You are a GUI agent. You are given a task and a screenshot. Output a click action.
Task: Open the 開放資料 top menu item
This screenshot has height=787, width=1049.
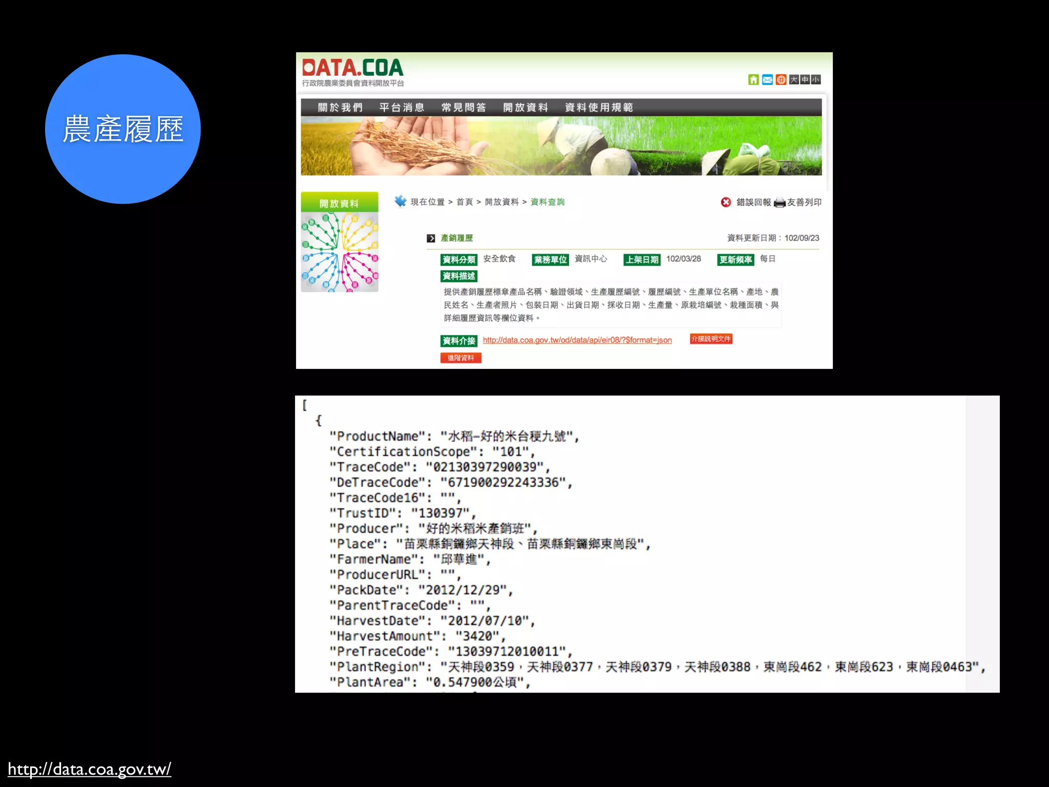pos(526,108)
